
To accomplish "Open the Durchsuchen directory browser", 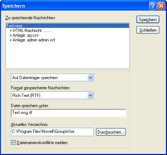I will tap(111, 132).
